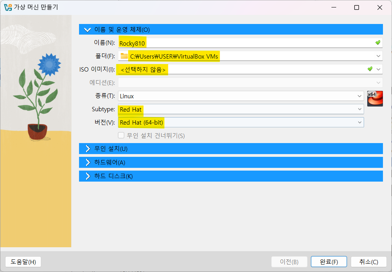The image size is (392, 272).
Task: Open the 버전(V) version dropdown
Action: click(241, 122)
